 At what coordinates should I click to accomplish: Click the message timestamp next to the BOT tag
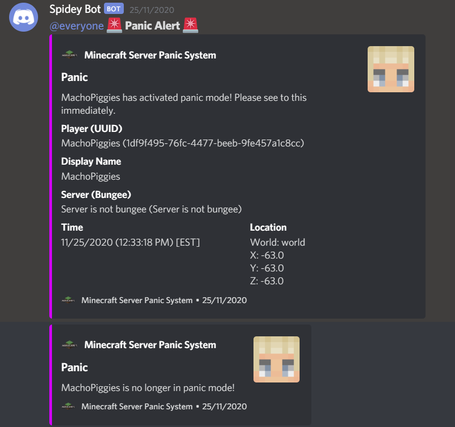click(152, 10)
